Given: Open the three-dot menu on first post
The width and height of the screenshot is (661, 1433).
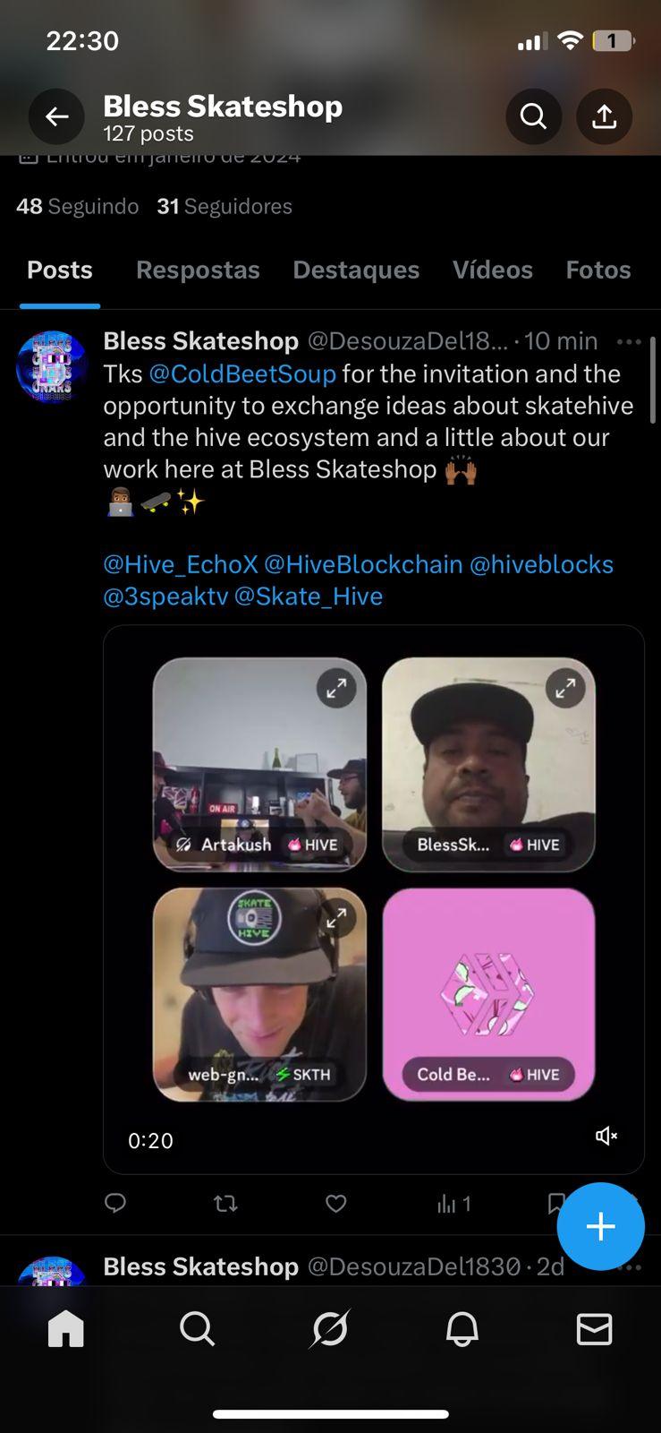Looking at the screenshot, I should coord(629,341).
